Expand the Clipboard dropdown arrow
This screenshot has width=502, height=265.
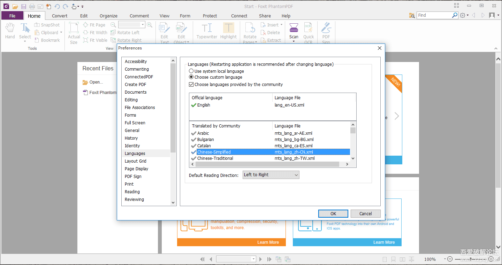[x=61, y=33]
